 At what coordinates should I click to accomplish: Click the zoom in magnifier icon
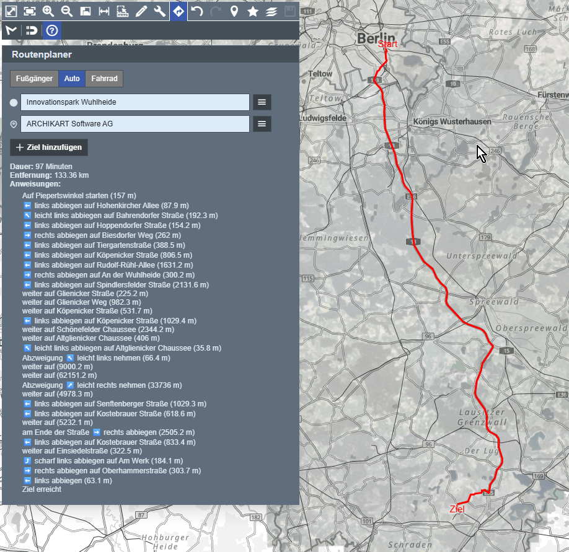coord(48,11)
